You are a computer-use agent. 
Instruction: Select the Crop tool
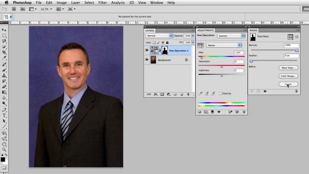pos(4,52)
